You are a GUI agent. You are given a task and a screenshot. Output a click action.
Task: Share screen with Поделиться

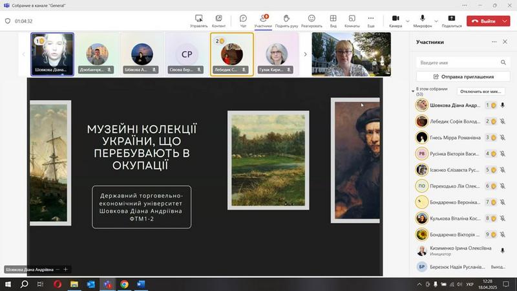[452, 21]
